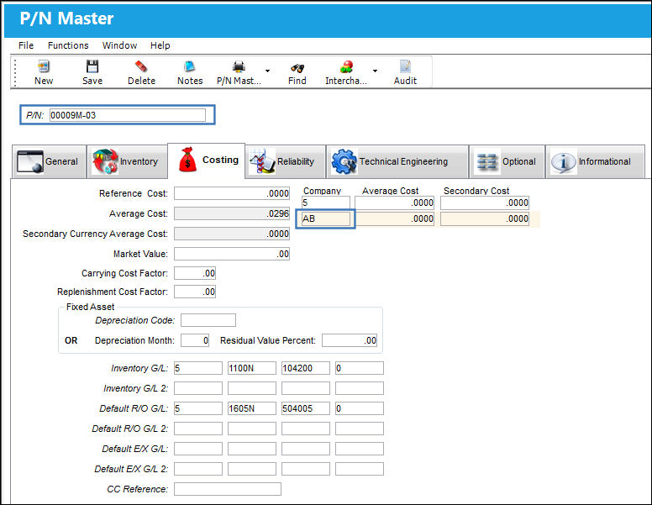Click Average Cost cell in company 5 row

pyautogui.click(x=394, y=203)
